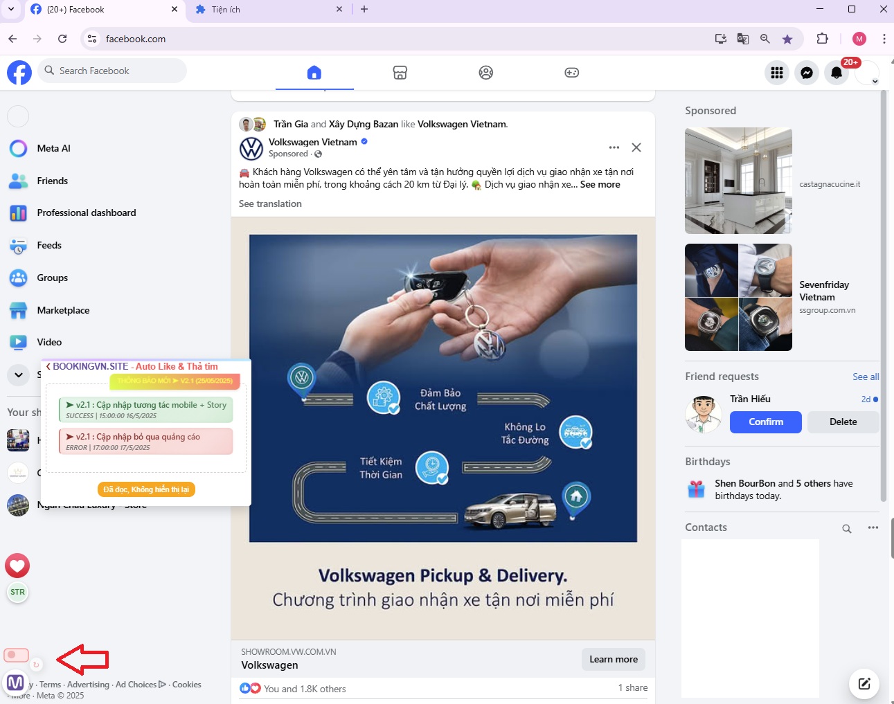This screenshot has height=704, width=894.
Task: Open the account profile dropdown
Action: [x=867, y=72]
